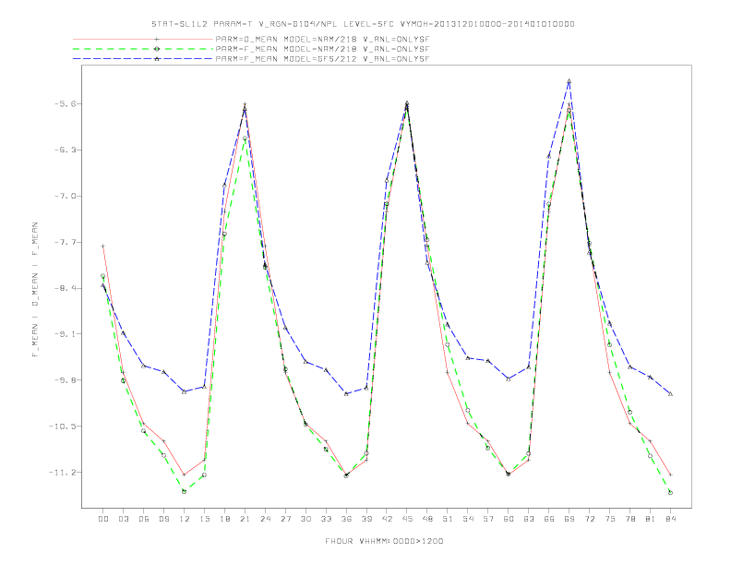The width and height of the screenshot is (731, 565).
Task: Click x-axis tick label 09
Action: pyautogui.click(x=163, y=519)
